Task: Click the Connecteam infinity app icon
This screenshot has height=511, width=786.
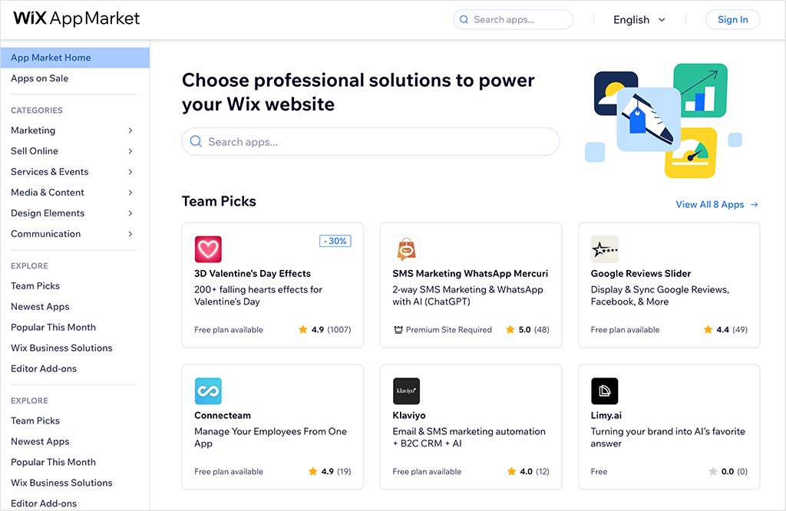Action: (x=208, y=391)
